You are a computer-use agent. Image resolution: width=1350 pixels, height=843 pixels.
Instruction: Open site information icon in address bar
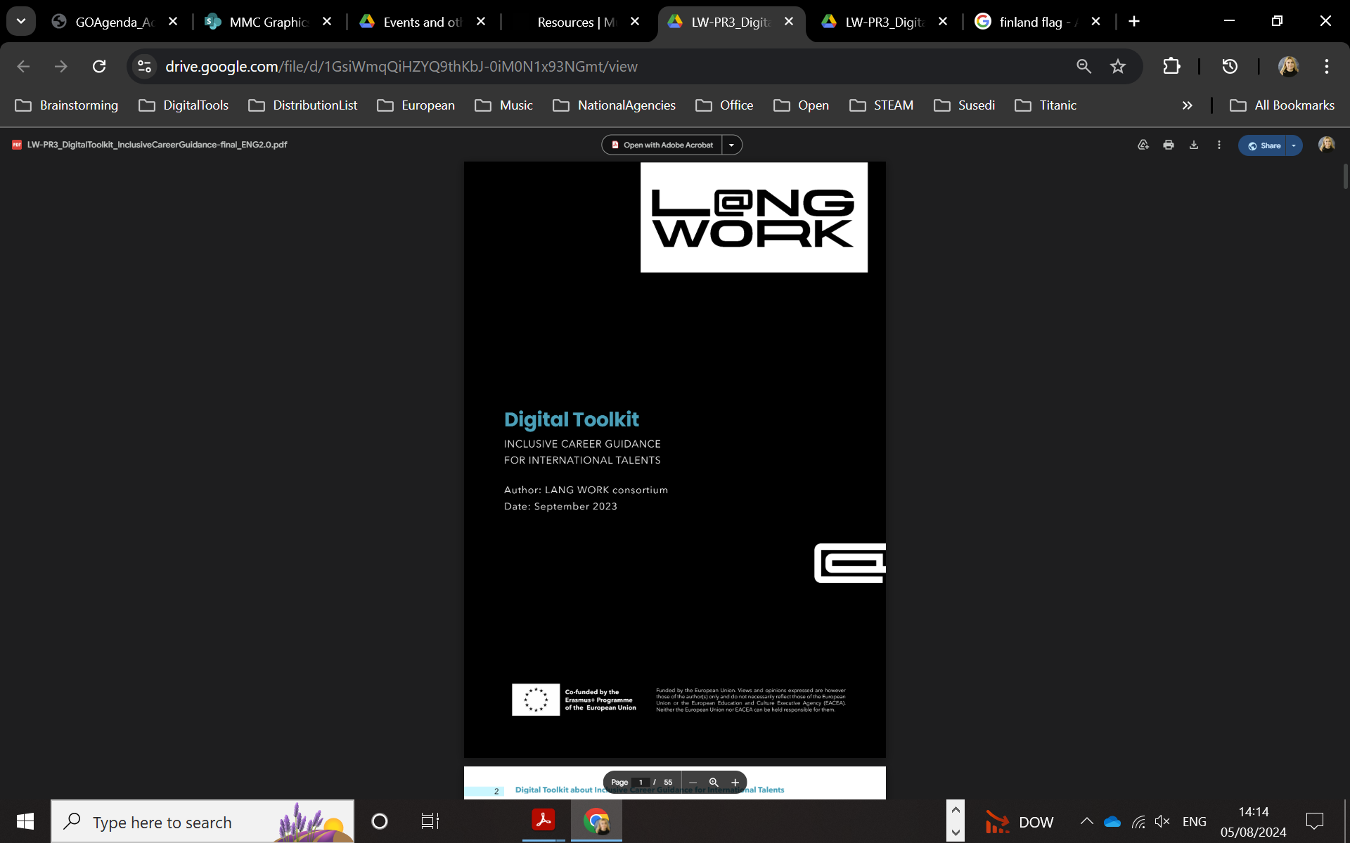coord(144,66)
